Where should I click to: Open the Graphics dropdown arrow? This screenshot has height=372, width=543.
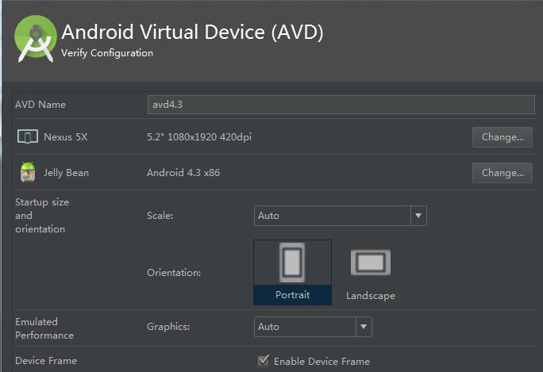(x=363, y=326)
